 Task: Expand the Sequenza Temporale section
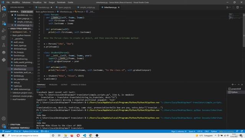coord(20,128)
